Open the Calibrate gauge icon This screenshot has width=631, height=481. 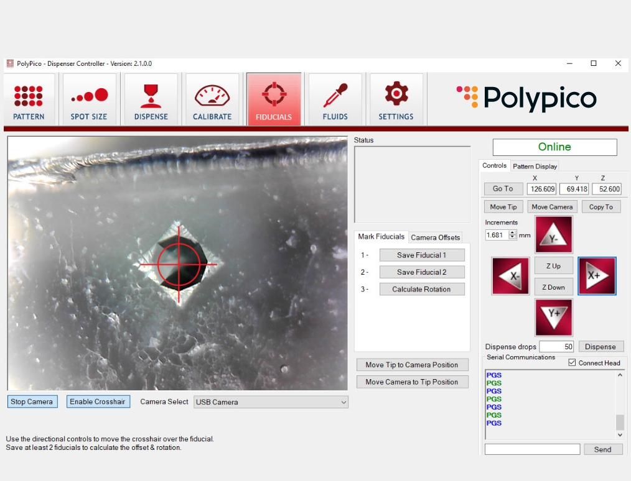tap(212, 99)
